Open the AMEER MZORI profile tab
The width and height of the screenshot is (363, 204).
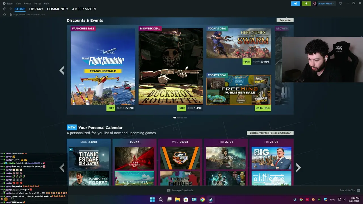84,9
